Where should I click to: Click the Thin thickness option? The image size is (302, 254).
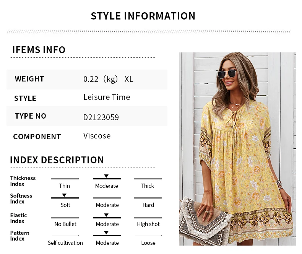pos(65,186)
